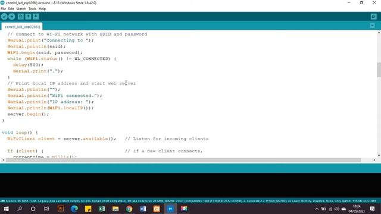Click the editor scroll up arrow
This screenshot has height=214, width=381.
click(x=379, y=33)
